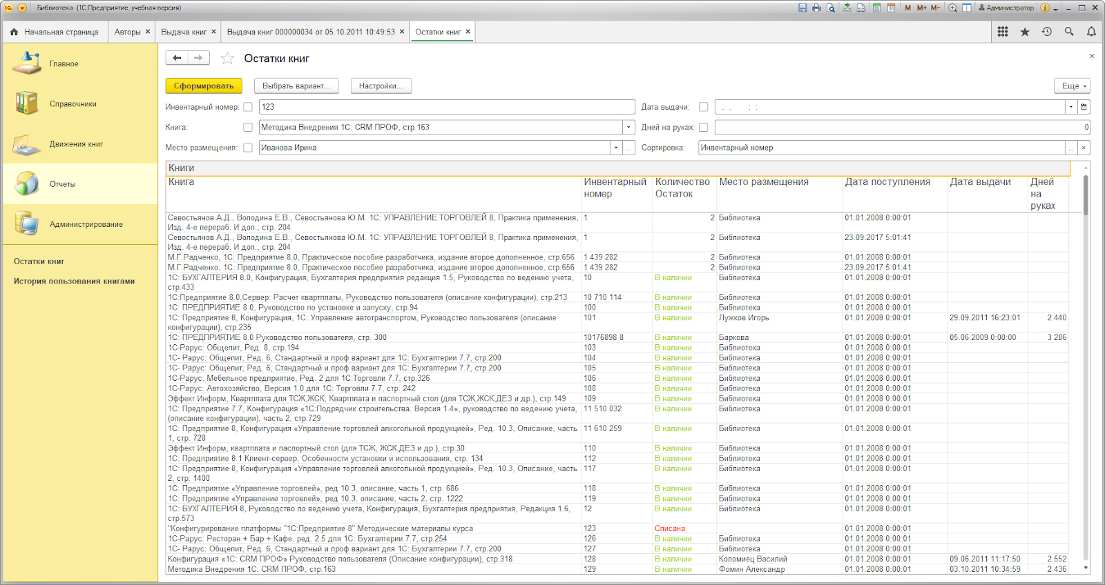This screenshot has height=585, width=1105.
Task: Click the Дней на руках input field
Action: [x=902, y=127]
